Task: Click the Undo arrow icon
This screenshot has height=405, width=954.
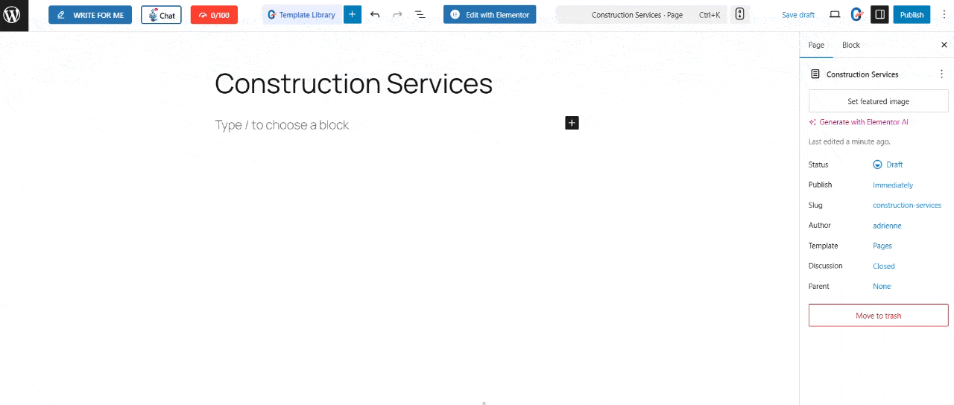Action: tap(375, 15)
